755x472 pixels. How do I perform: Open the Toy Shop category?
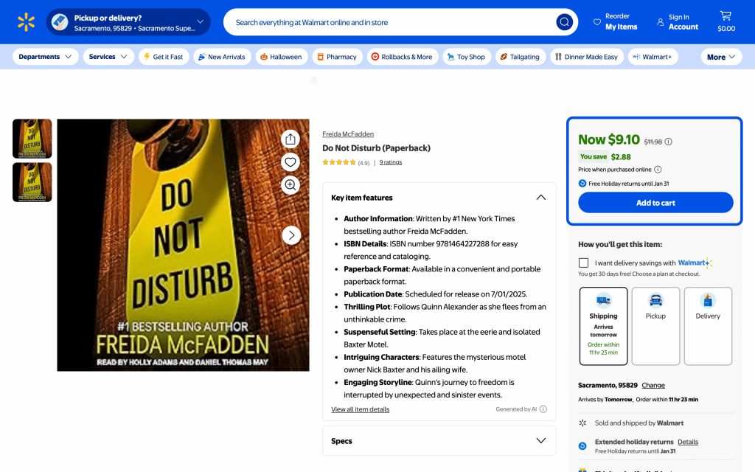point(465,57)
